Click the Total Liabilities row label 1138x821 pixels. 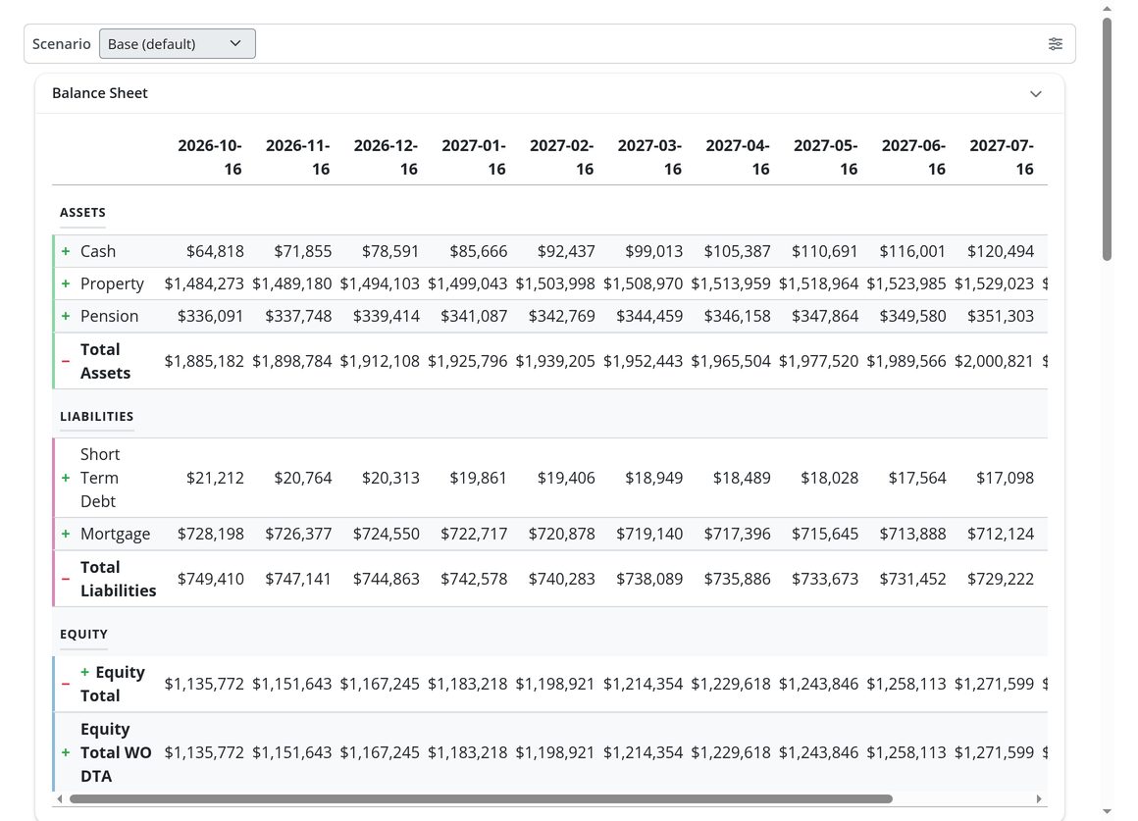click(x=119, y=580)
